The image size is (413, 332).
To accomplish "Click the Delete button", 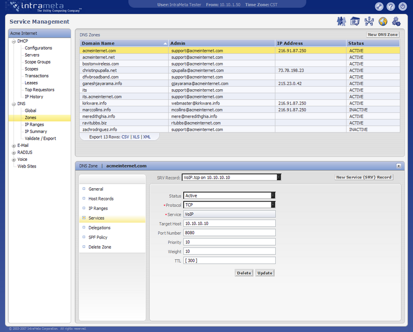I will coord(244,273).
